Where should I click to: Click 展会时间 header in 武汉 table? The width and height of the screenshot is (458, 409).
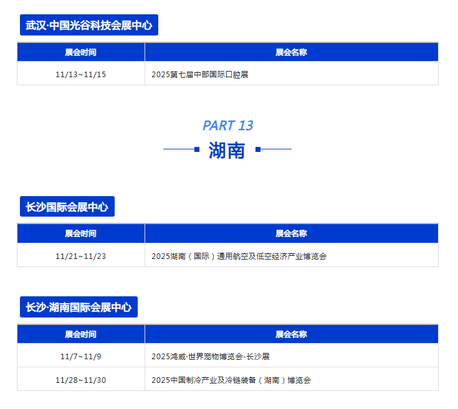(x=81, y=52)
